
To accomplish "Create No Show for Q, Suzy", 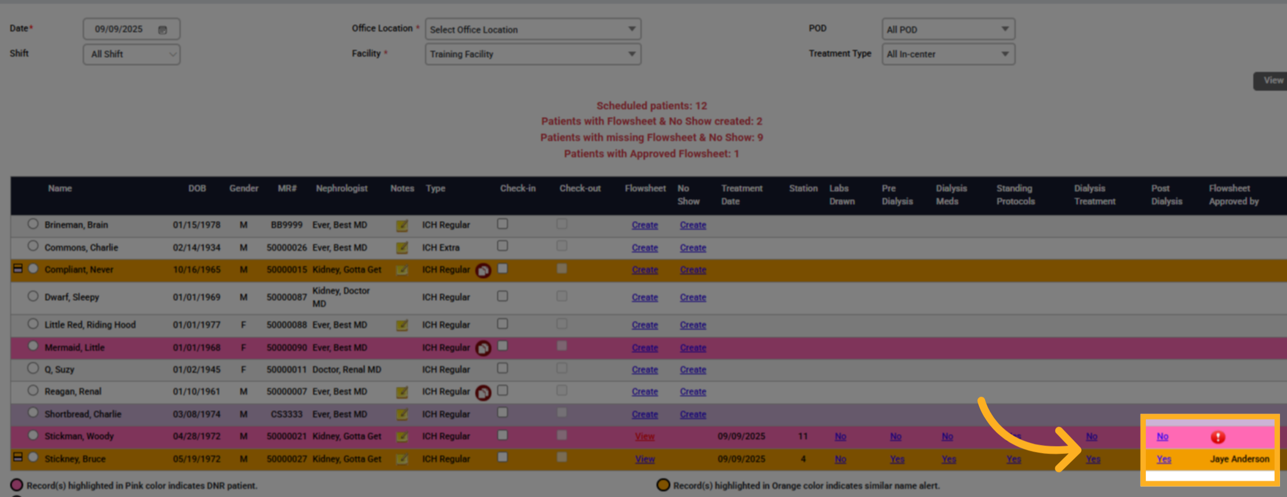I will pyautogui.click(x=693, y=370).
